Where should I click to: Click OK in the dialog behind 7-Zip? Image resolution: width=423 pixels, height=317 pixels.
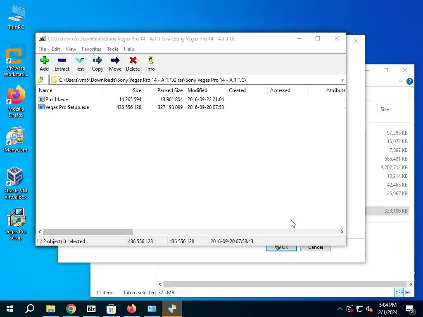(282, 248)
